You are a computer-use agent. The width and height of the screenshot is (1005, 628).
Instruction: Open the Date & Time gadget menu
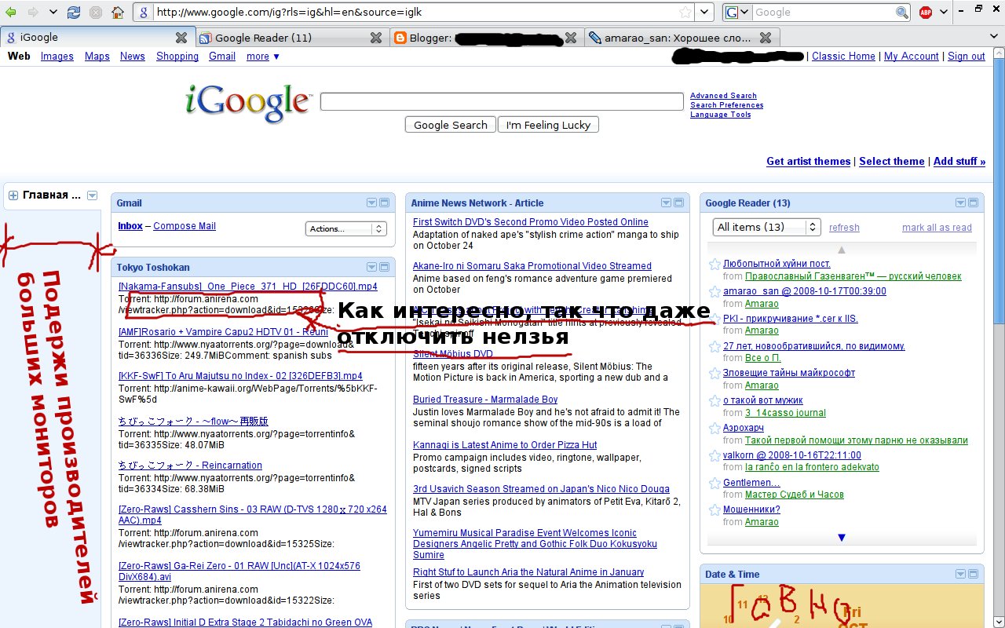click(961, 574)
